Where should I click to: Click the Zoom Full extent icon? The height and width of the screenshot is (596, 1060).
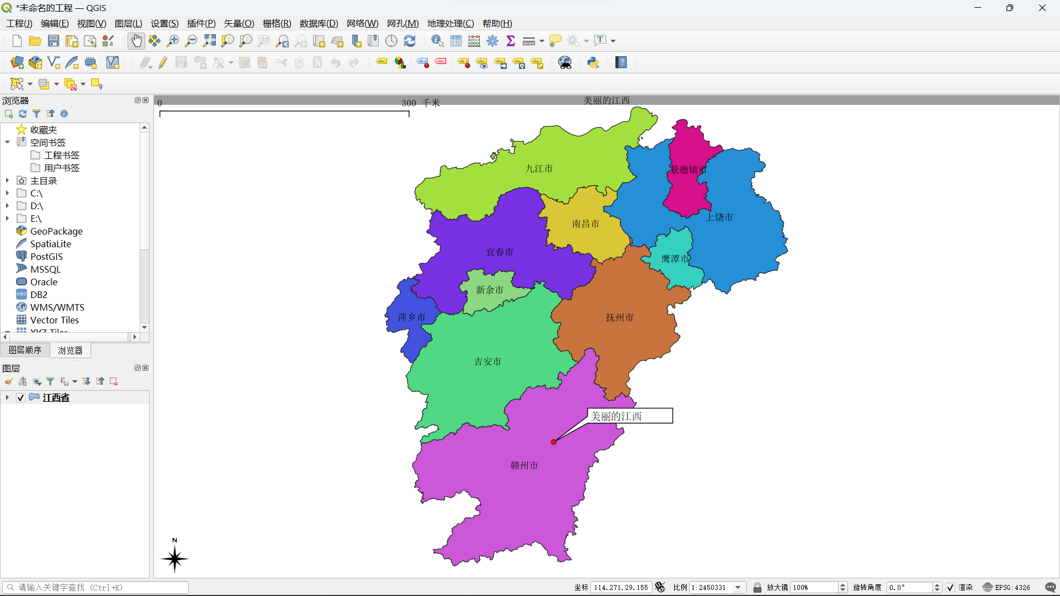209,41
